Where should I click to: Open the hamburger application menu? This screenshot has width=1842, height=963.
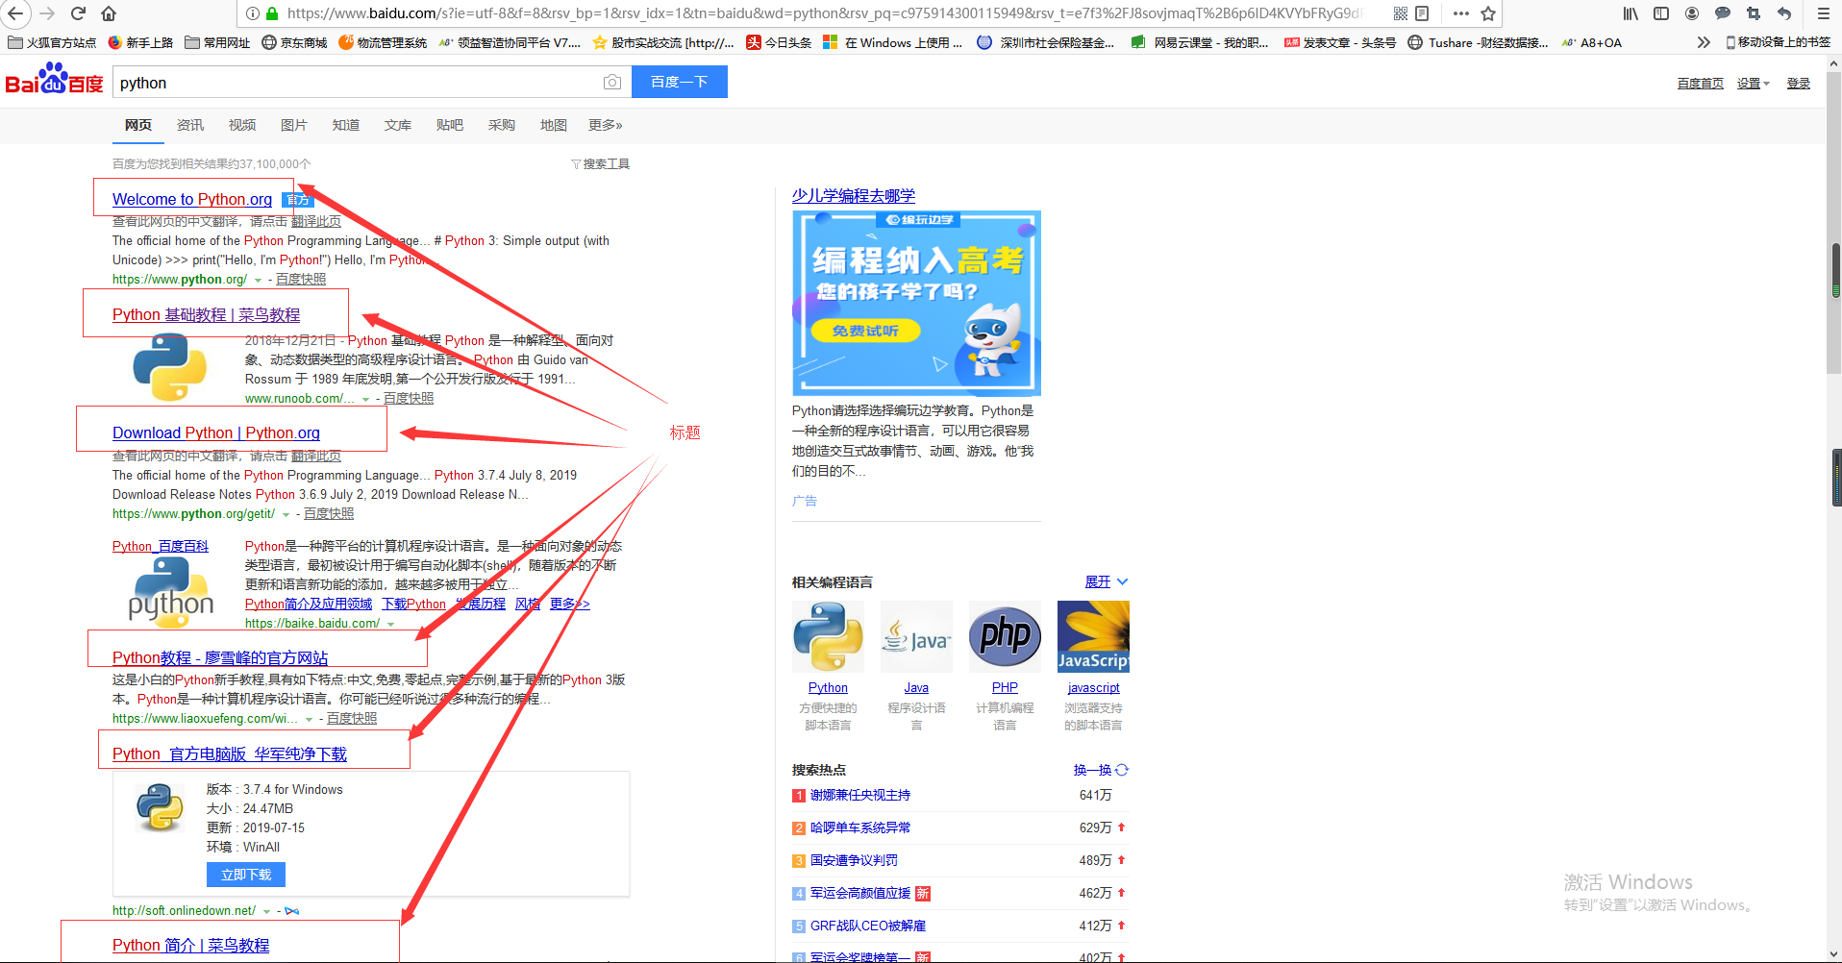[1823, 13]
